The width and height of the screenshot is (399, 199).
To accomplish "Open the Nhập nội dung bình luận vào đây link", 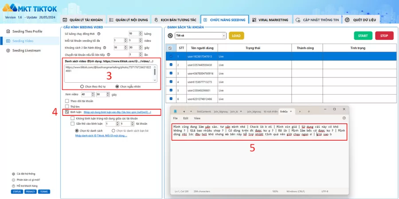I will tap(117, 112).
